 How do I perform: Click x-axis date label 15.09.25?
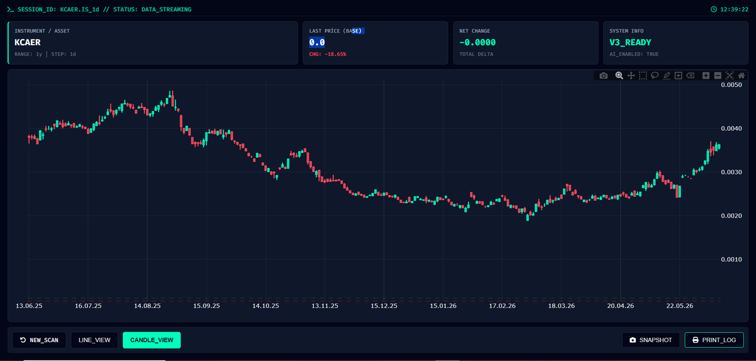click(x=206, y=306)
